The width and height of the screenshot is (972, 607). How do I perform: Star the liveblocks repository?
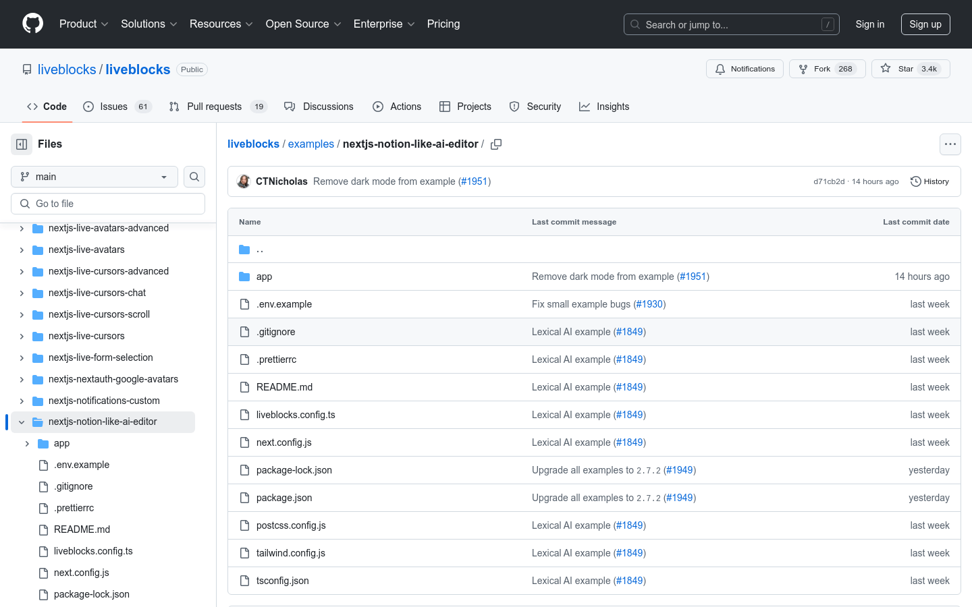click(910, 68)
